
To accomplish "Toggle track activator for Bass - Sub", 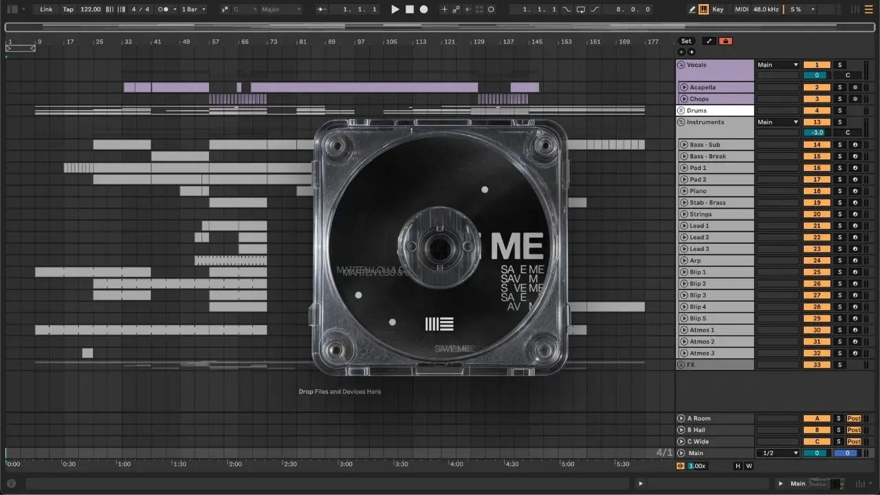I will (x=817, y=145).
